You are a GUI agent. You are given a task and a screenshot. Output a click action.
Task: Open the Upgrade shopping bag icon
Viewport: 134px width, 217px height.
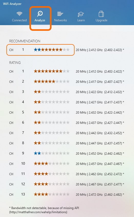pyautogui.click(x=101, y=14)
